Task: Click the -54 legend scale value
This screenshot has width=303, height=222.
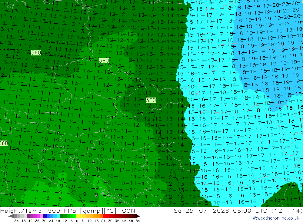Action: click(x=15, y=221)
